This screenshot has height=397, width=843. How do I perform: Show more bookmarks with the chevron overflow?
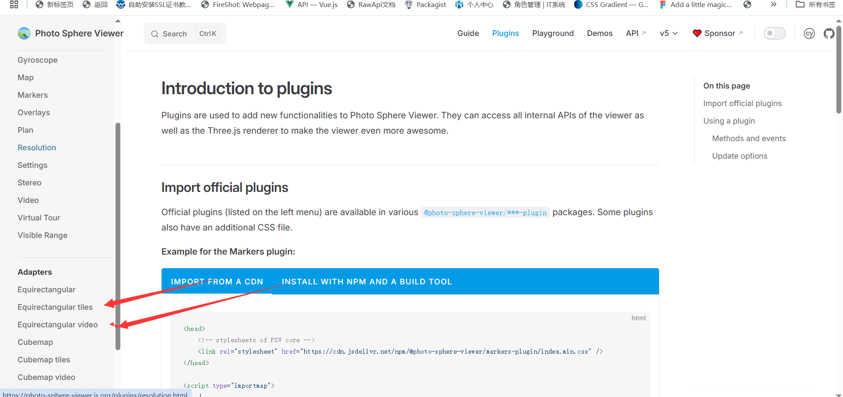tap(774, 4)
